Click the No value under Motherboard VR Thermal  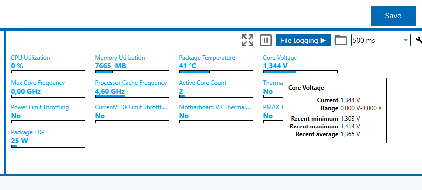tap(184, 116)
